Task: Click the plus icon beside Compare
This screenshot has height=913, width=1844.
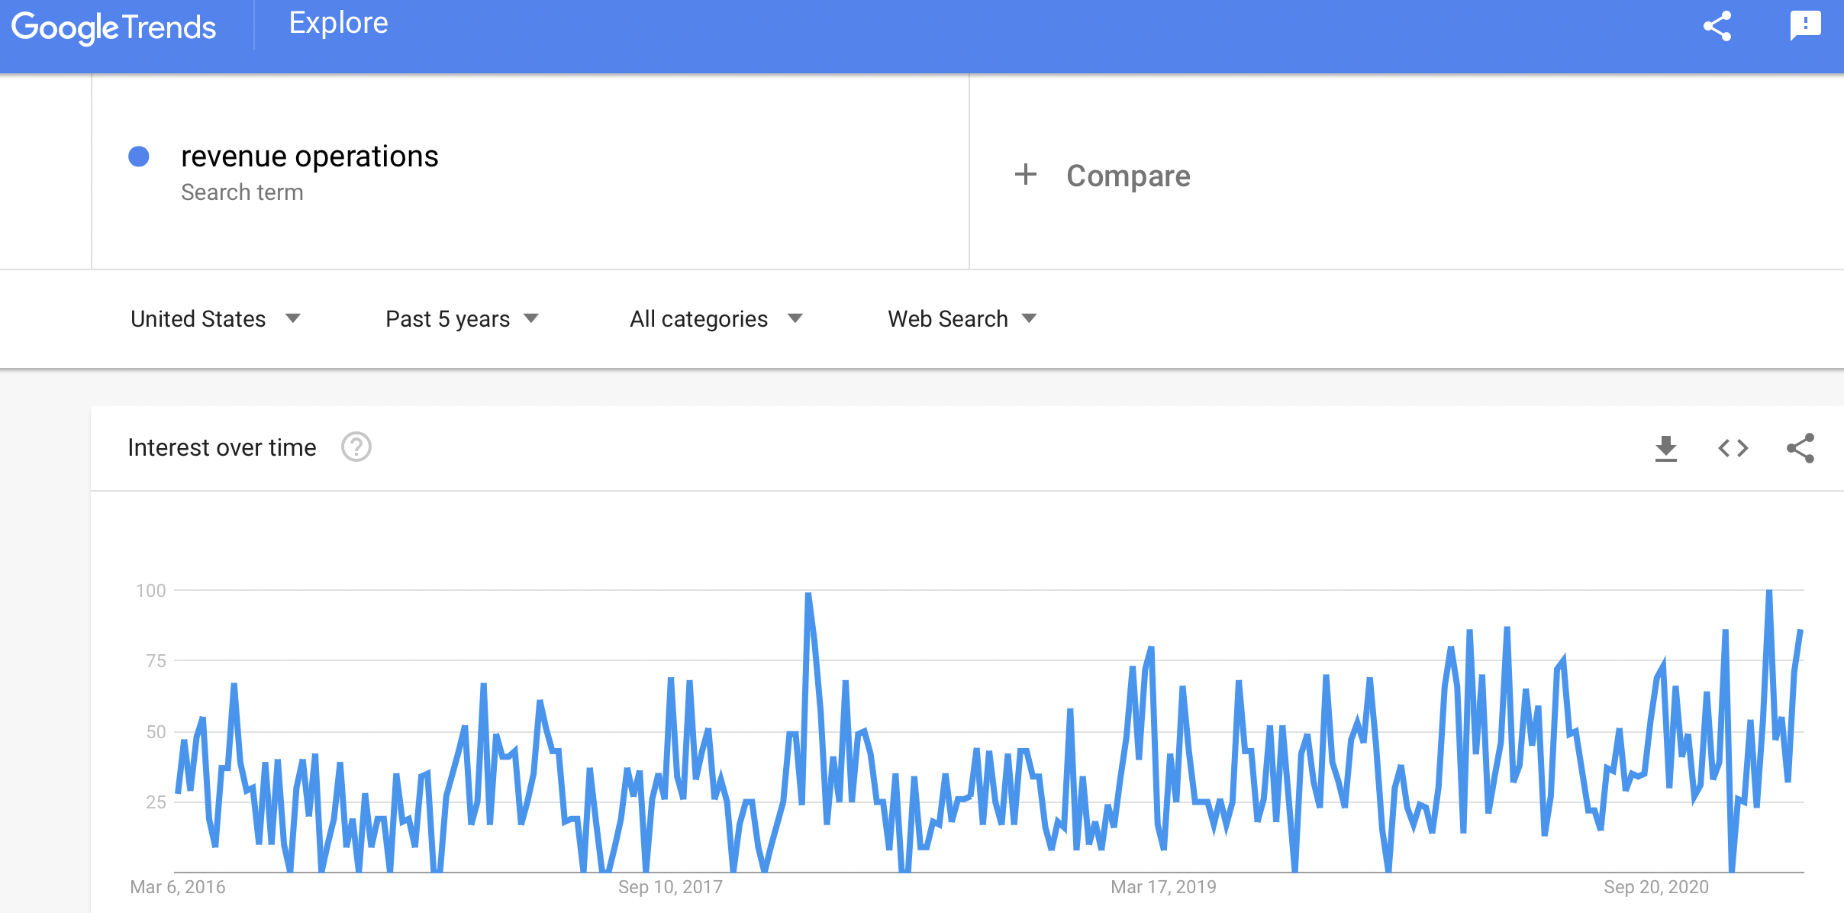Action: click(x=1026, y=175)
